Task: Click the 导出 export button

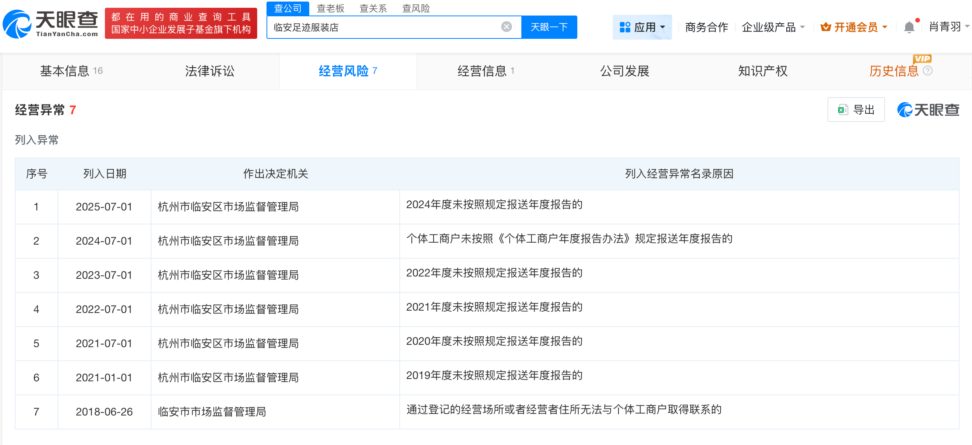Action: (856, 110)
